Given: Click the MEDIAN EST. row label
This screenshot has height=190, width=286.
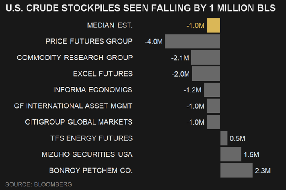Looking at the screenshot, I should (x=110, y=25).
